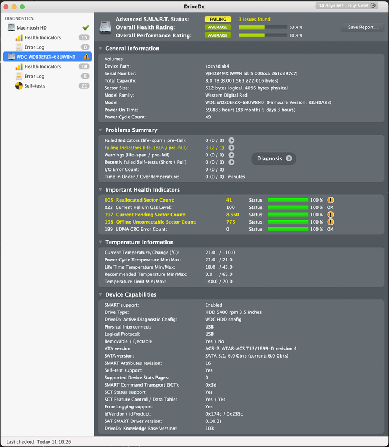Click warning icon for Reallocated Sector Count
This screenshot has height=447, width=389.
coord(330,200)
